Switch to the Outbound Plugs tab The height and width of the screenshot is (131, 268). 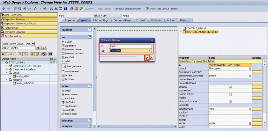122,20
